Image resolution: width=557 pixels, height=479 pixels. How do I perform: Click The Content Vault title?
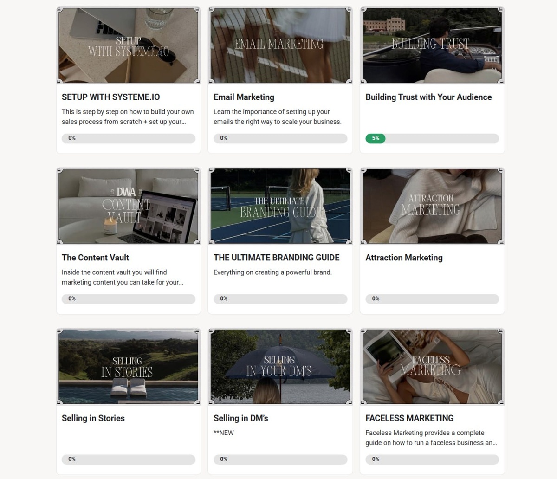[95, 258]
